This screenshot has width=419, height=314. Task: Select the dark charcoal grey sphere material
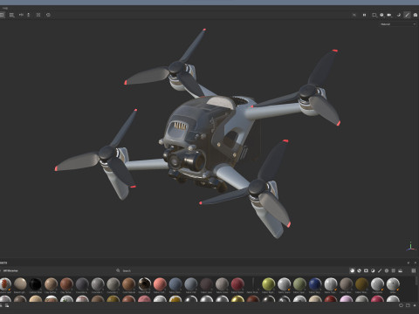(x=82, y=283)
